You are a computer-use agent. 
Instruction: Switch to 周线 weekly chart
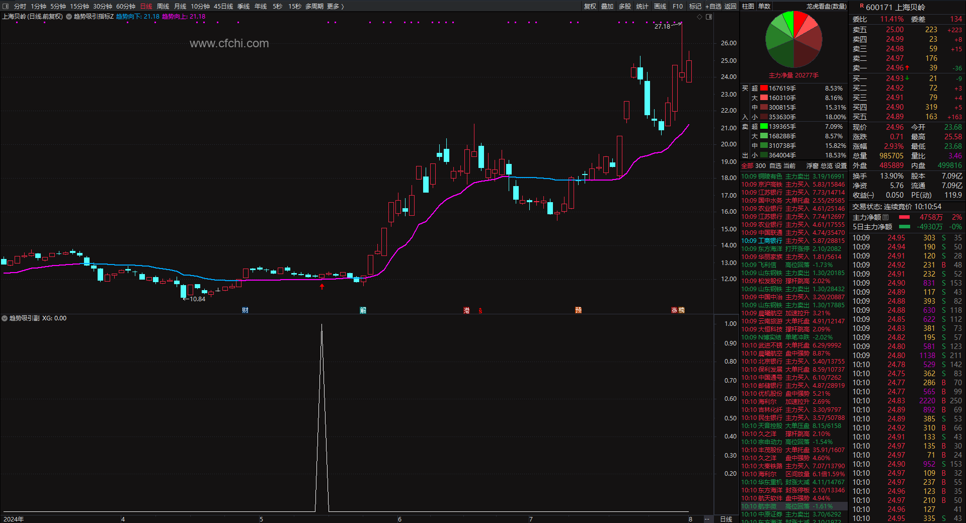pyautogui.click(x=163, y=7)
